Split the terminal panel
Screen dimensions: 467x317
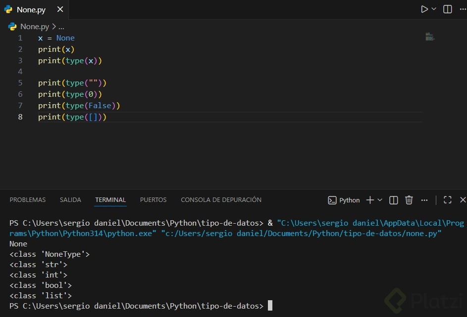pyautogui.click(x=394, y=200)
